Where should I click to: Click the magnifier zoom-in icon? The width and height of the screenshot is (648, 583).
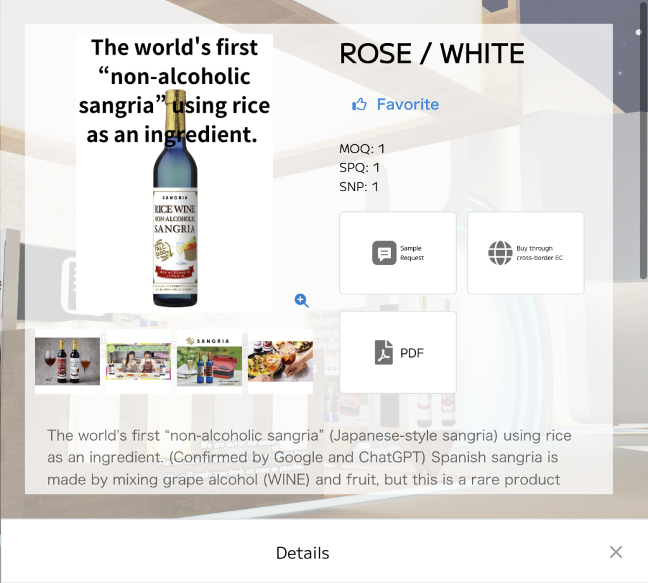[x=302, y=301]
